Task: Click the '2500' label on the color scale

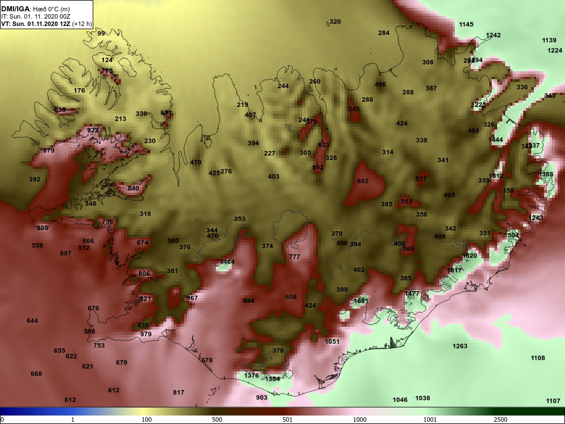Action: click(x=501, y=419)
